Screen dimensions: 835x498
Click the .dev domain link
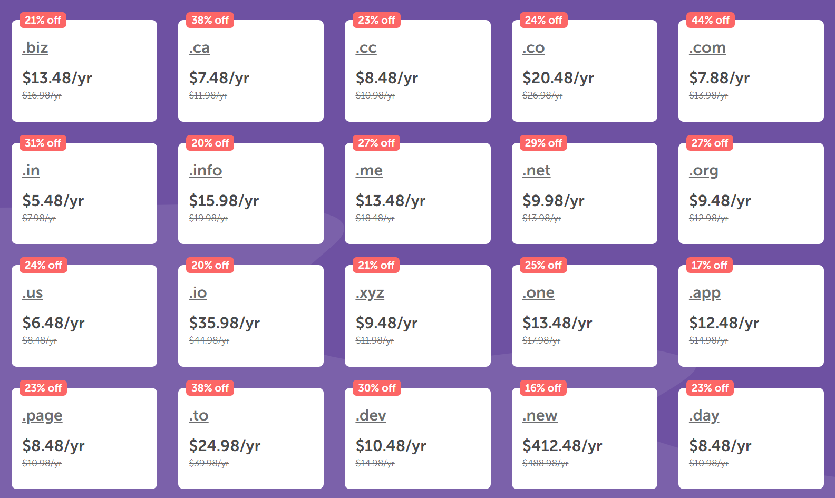(x=371, y=416)
